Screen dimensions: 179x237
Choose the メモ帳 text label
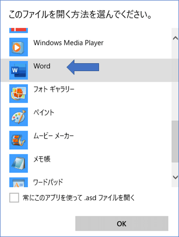click(x=42, y=159)
